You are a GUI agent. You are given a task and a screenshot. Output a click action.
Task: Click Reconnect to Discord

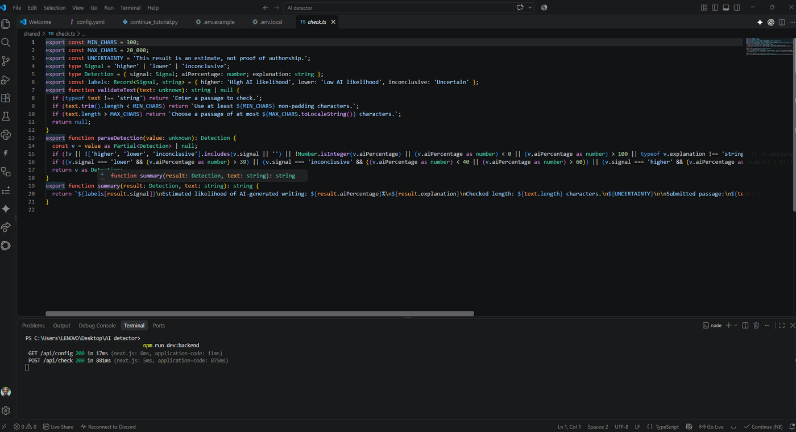click(x=108, y=426)
